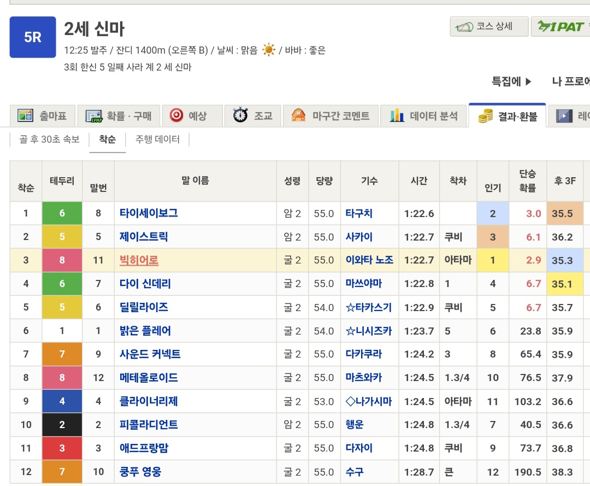Click the 출마표 tab table icon
590x486 pixels.
pos(25,116)
